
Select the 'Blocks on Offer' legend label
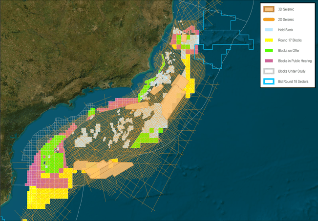289,51
